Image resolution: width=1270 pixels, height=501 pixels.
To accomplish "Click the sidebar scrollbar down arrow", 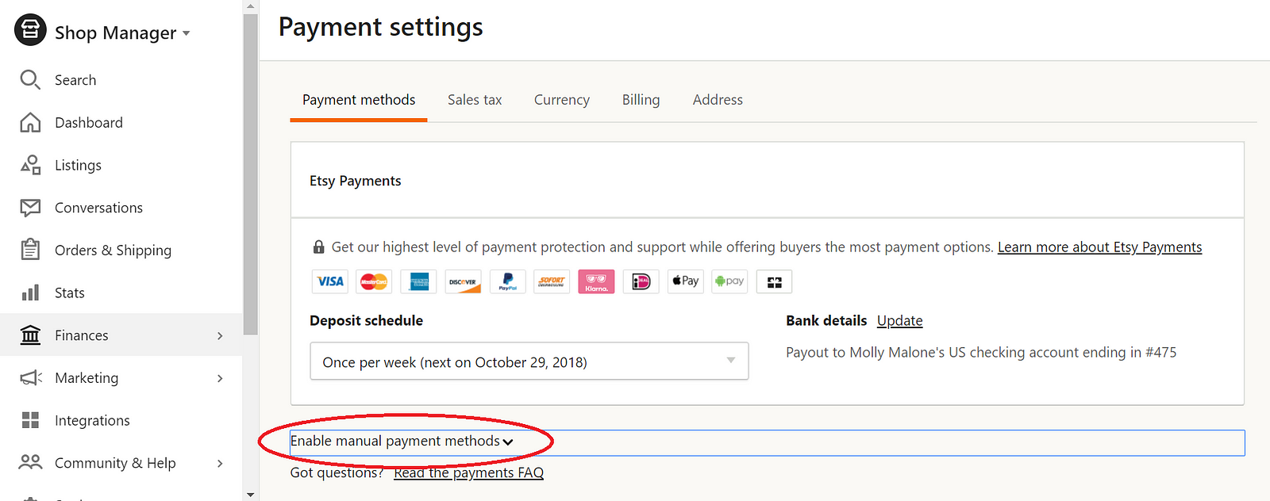I will coord(251,495).
